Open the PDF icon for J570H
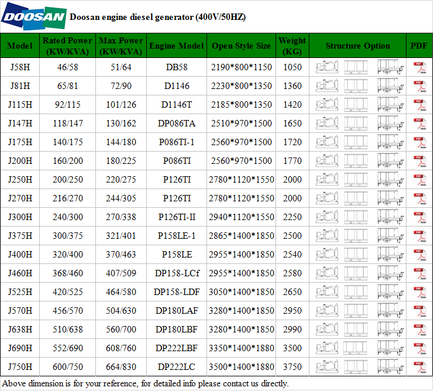Screen dimensions: 434x391 coord(420,311)
